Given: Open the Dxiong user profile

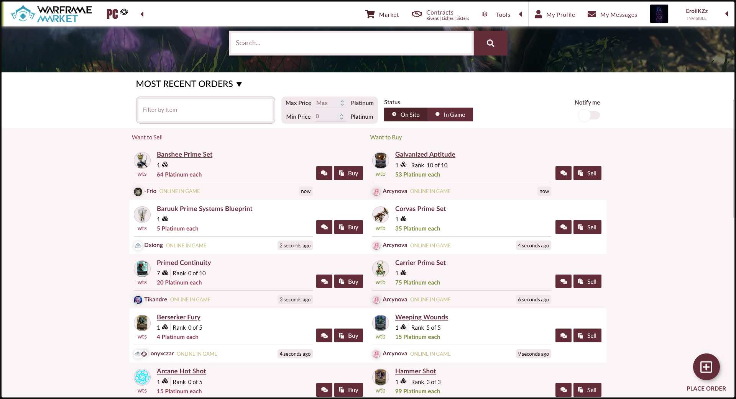Looking at the screenshot, I should (153, 245).
